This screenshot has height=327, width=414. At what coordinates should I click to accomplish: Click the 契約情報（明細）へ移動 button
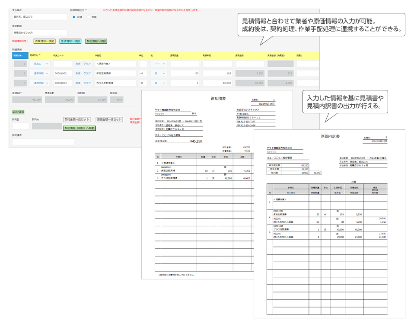pyautogui.click(x=80, y=128)
